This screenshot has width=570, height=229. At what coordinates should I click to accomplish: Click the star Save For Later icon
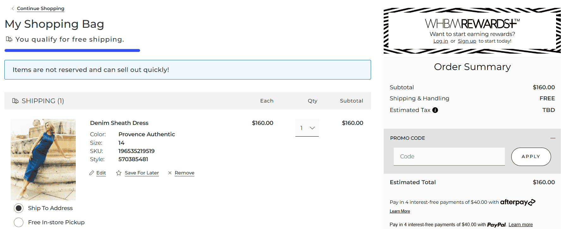coord(119,173)
